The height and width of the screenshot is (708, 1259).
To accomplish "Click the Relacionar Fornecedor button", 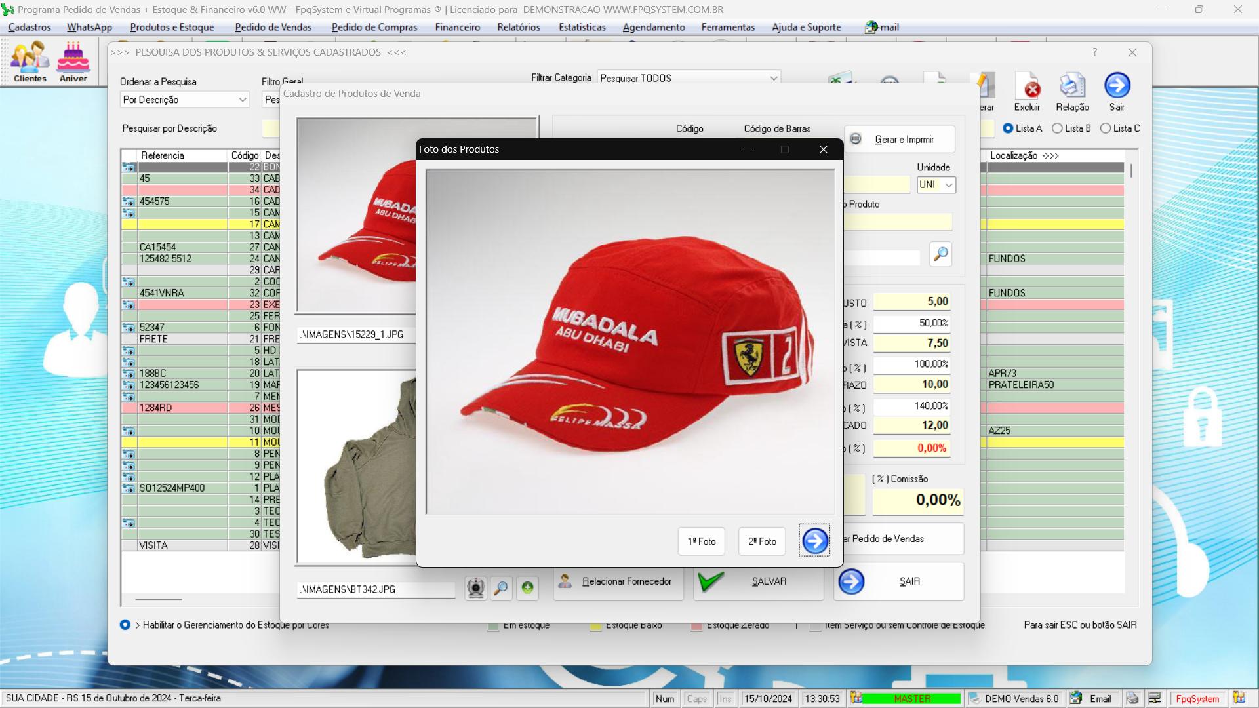I will point(618,581).
